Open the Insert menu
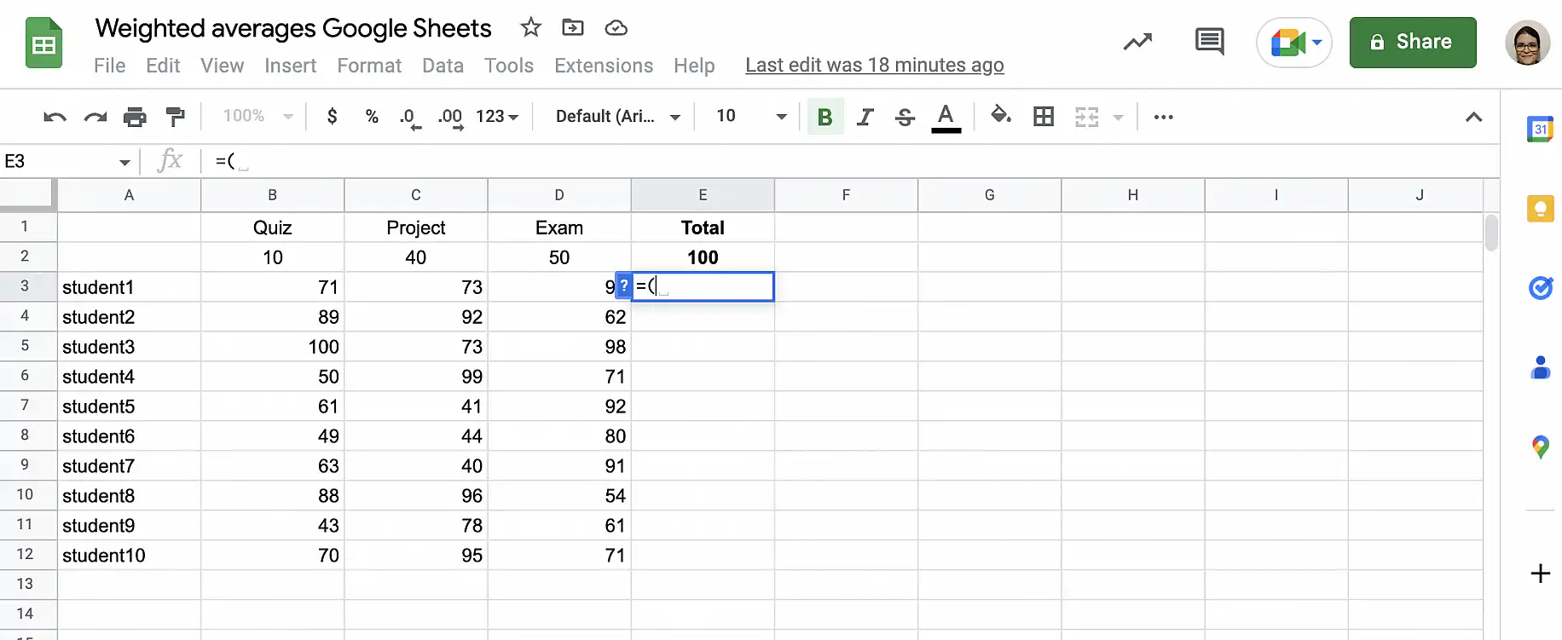 290,66
